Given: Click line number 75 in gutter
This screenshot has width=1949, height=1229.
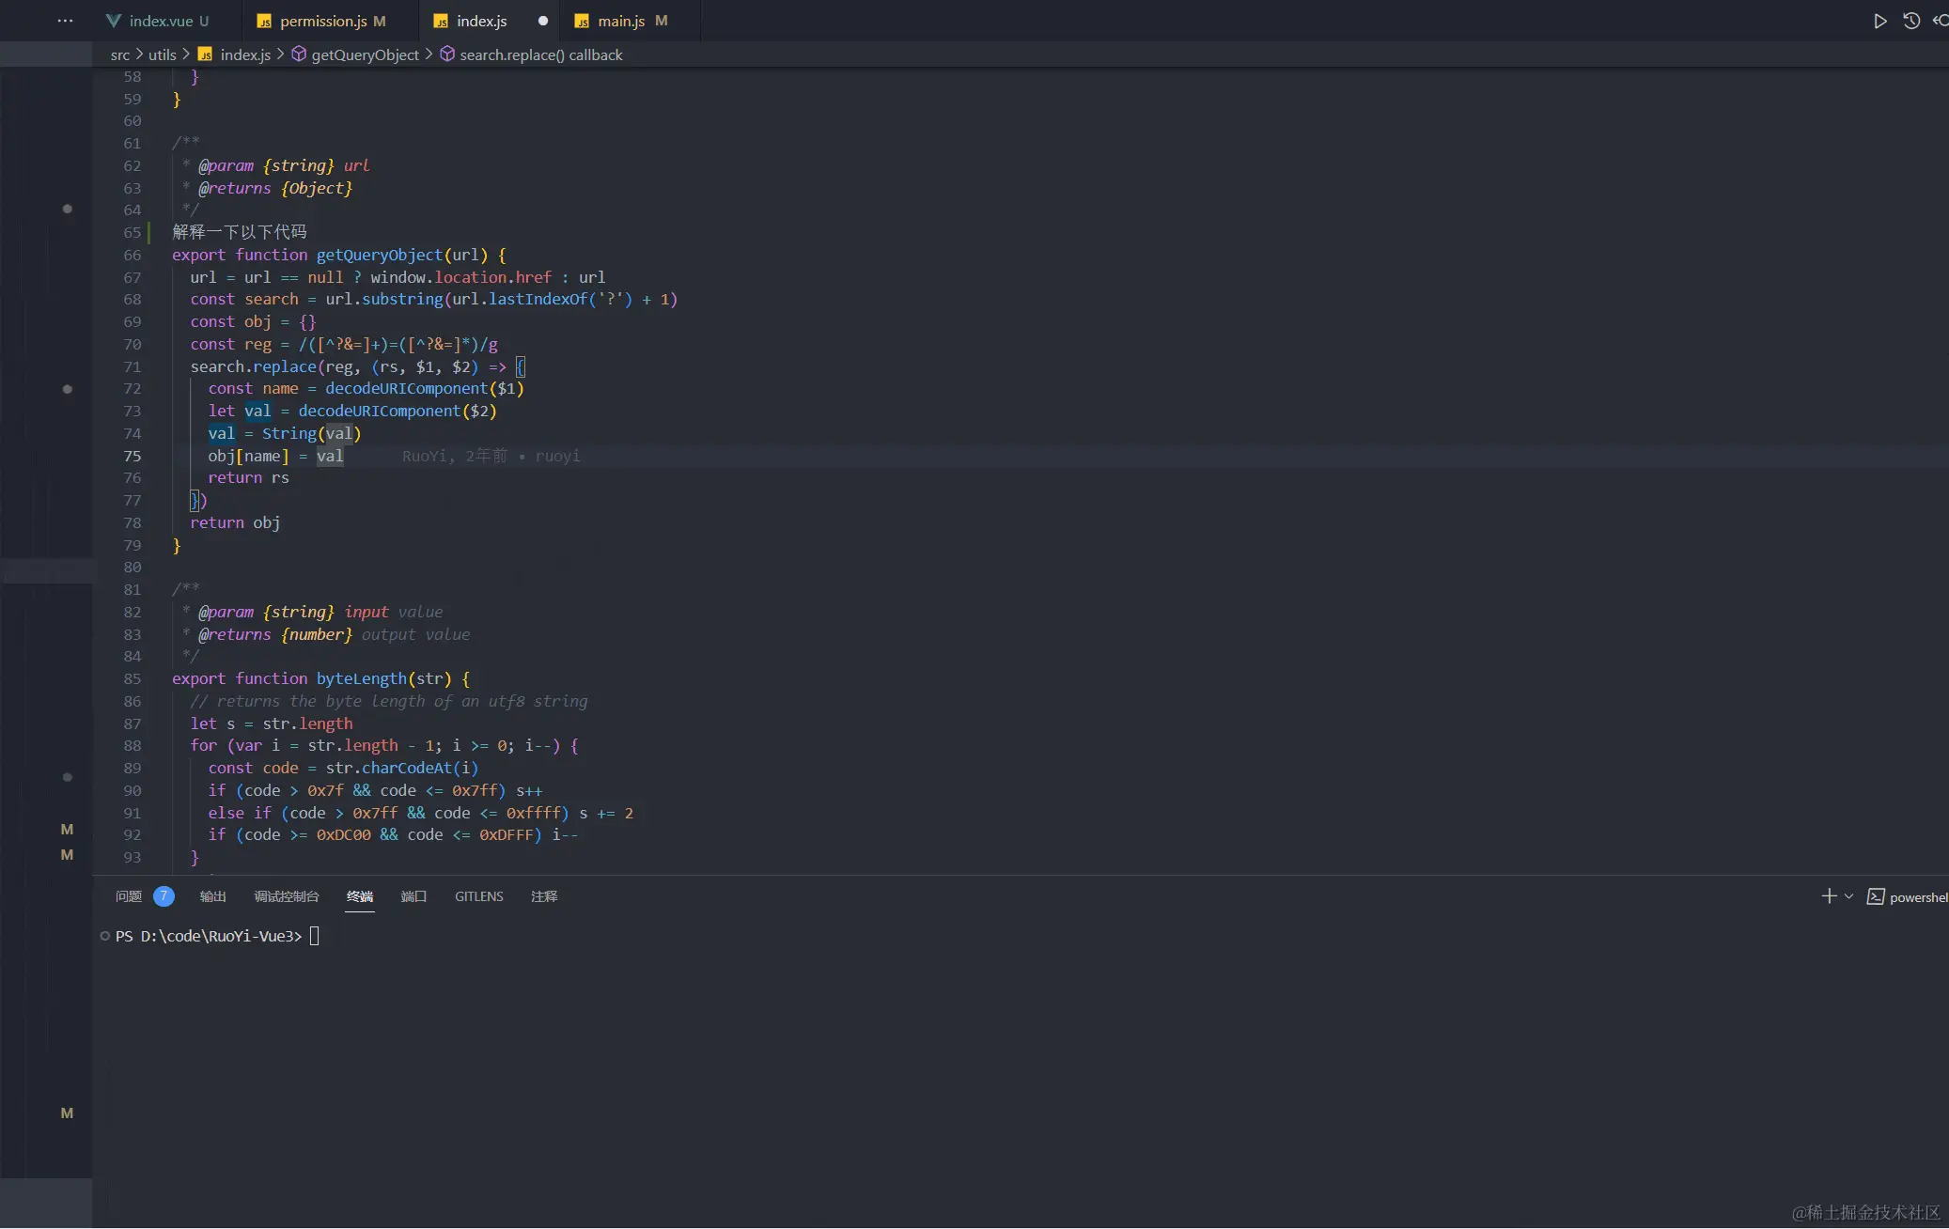Looking at the screenshot, I should pyautogui.click(x=133, y=456).
